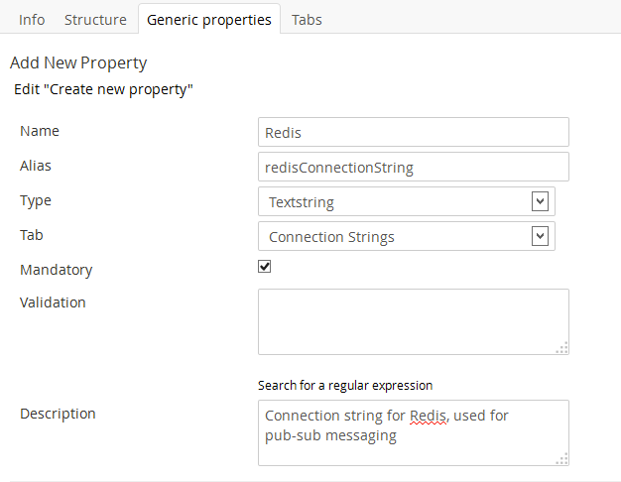Image resolution: width=621 pixels, height=482 pixels.
Task: Expand the Tab dropdown showing Connection Strings
Action: point(406,236)
